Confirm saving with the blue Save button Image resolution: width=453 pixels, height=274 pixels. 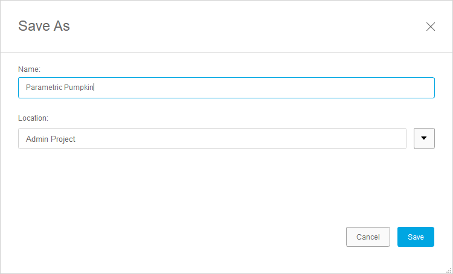(416, 237)
